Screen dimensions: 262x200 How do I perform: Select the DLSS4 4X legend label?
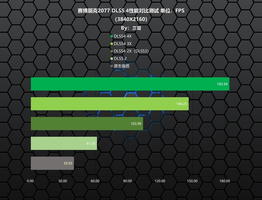click(x=122, y=36)
